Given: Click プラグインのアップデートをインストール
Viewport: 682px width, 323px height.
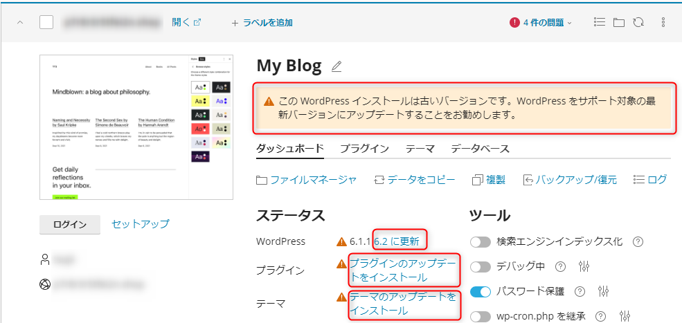Looking at the screenshot, I should click(404, 270).
